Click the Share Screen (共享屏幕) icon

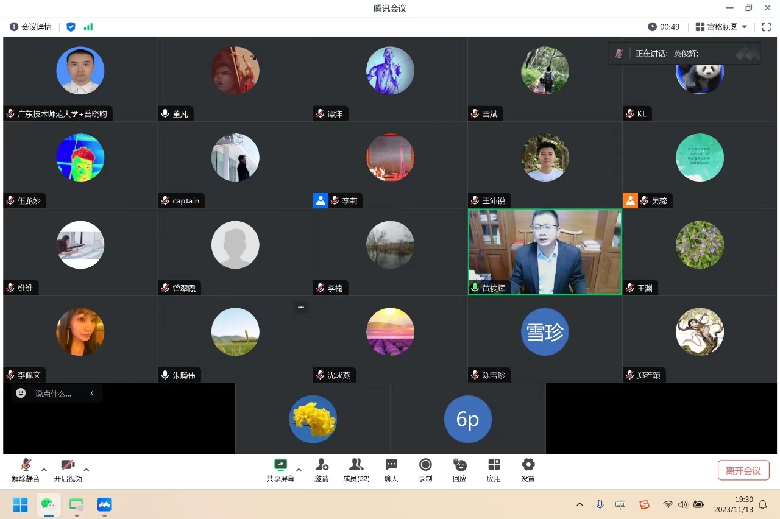[x=280, y=465]
